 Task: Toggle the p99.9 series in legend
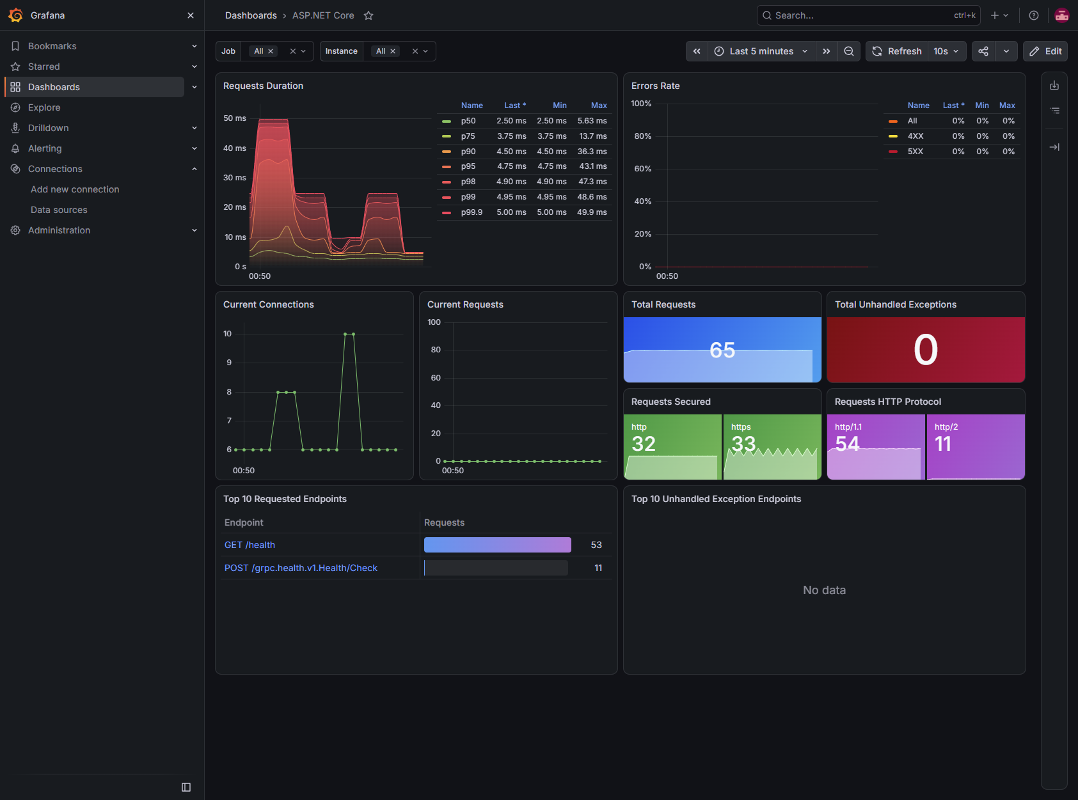click(x=472, y=212)
